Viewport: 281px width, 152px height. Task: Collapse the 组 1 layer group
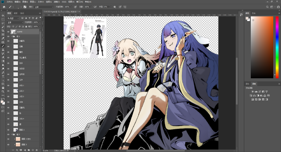tap(12, 36)
